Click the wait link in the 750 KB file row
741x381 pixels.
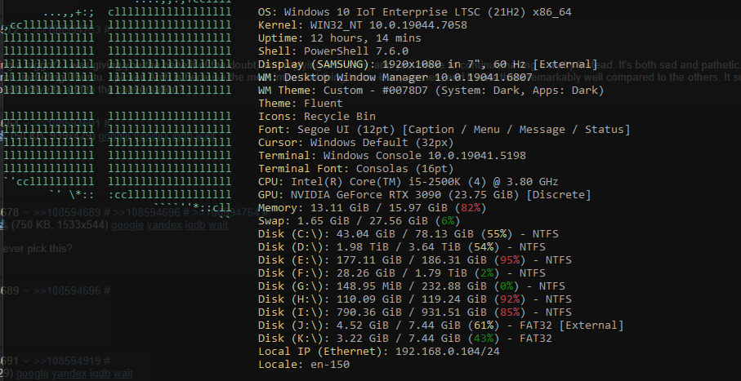click(218, 226)
